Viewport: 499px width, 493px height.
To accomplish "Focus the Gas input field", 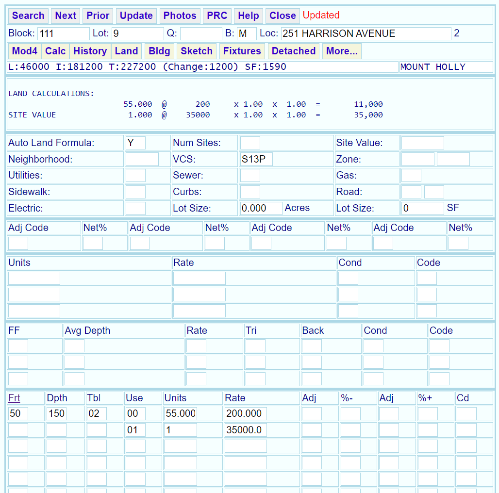I will (411, 176).
